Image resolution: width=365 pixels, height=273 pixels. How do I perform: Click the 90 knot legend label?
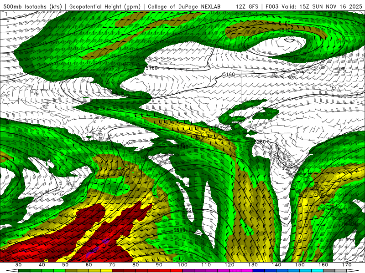pyautogui.click(x=159, y=265)
